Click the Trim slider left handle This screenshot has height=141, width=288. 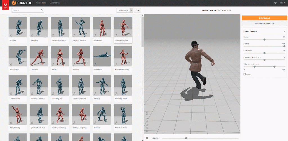[255, 66]
